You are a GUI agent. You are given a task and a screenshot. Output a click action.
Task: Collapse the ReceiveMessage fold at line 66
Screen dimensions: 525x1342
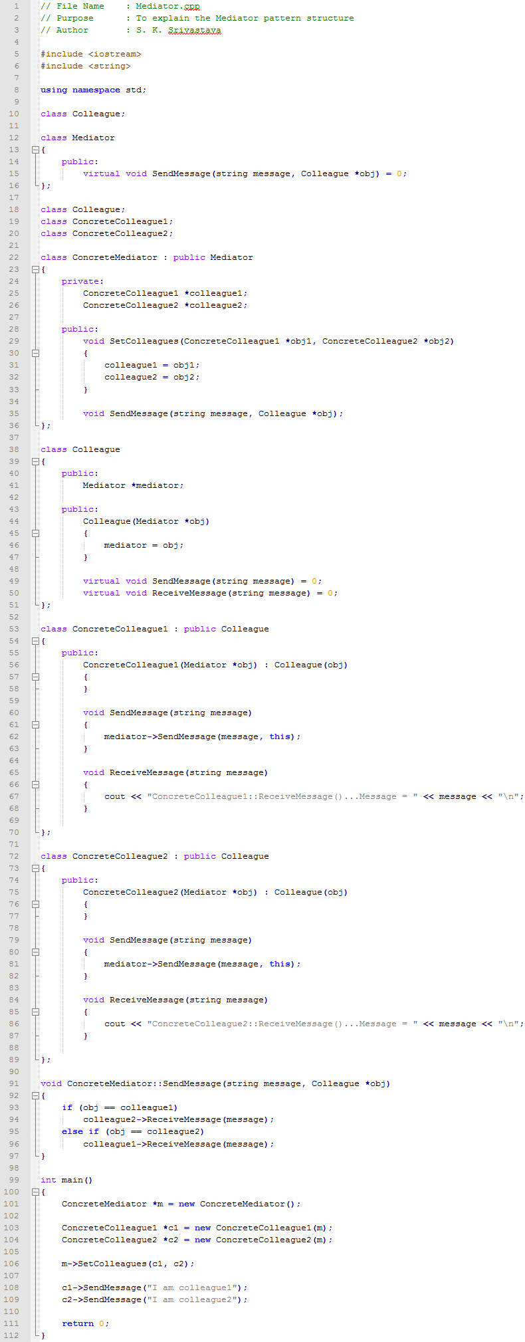(35, 785)
